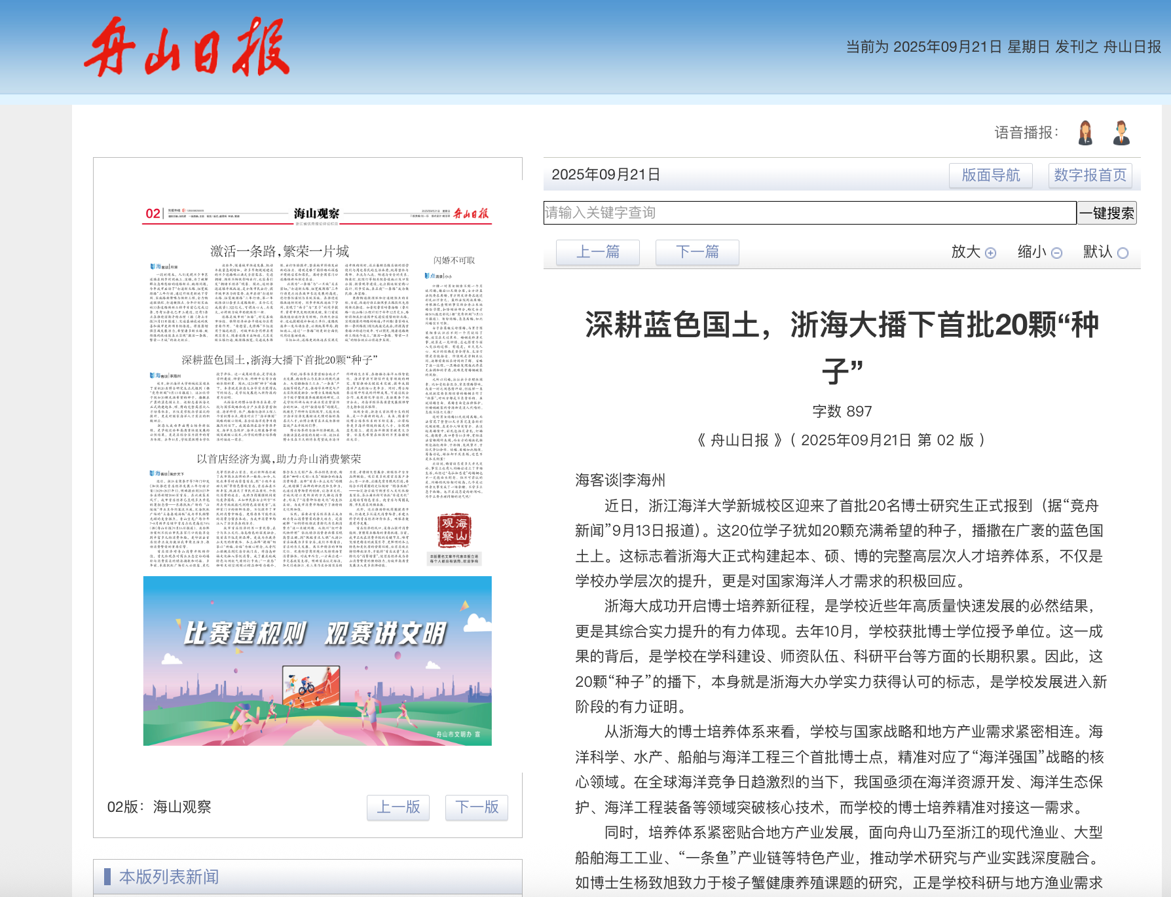The image size is (1171, 897).
Task: Click the female voice broadcast avatar icon
Action: tap(1085, 133)
